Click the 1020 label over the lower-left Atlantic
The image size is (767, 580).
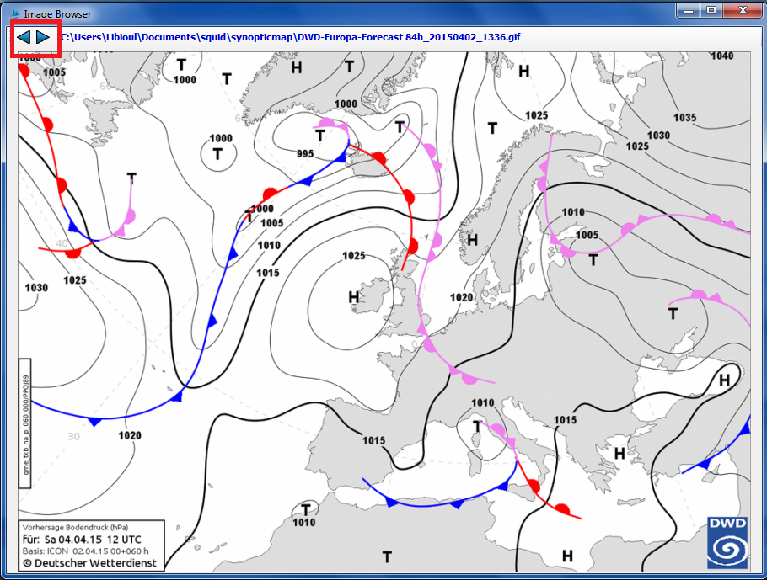(130, 435)
